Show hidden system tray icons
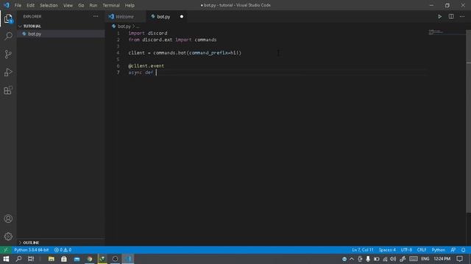 click(352, 259)
